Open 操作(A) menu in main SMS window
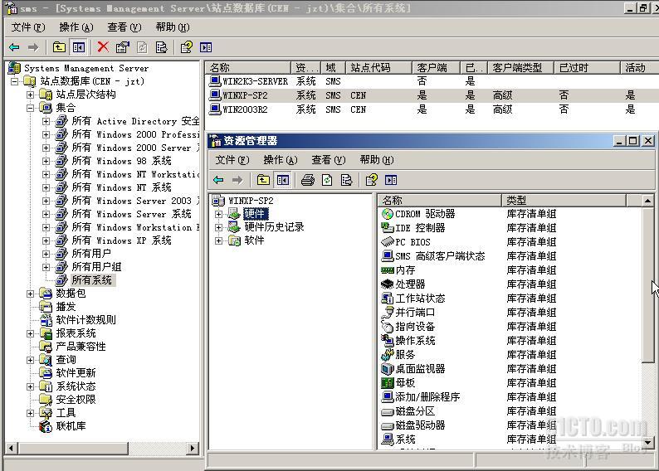 76,27
